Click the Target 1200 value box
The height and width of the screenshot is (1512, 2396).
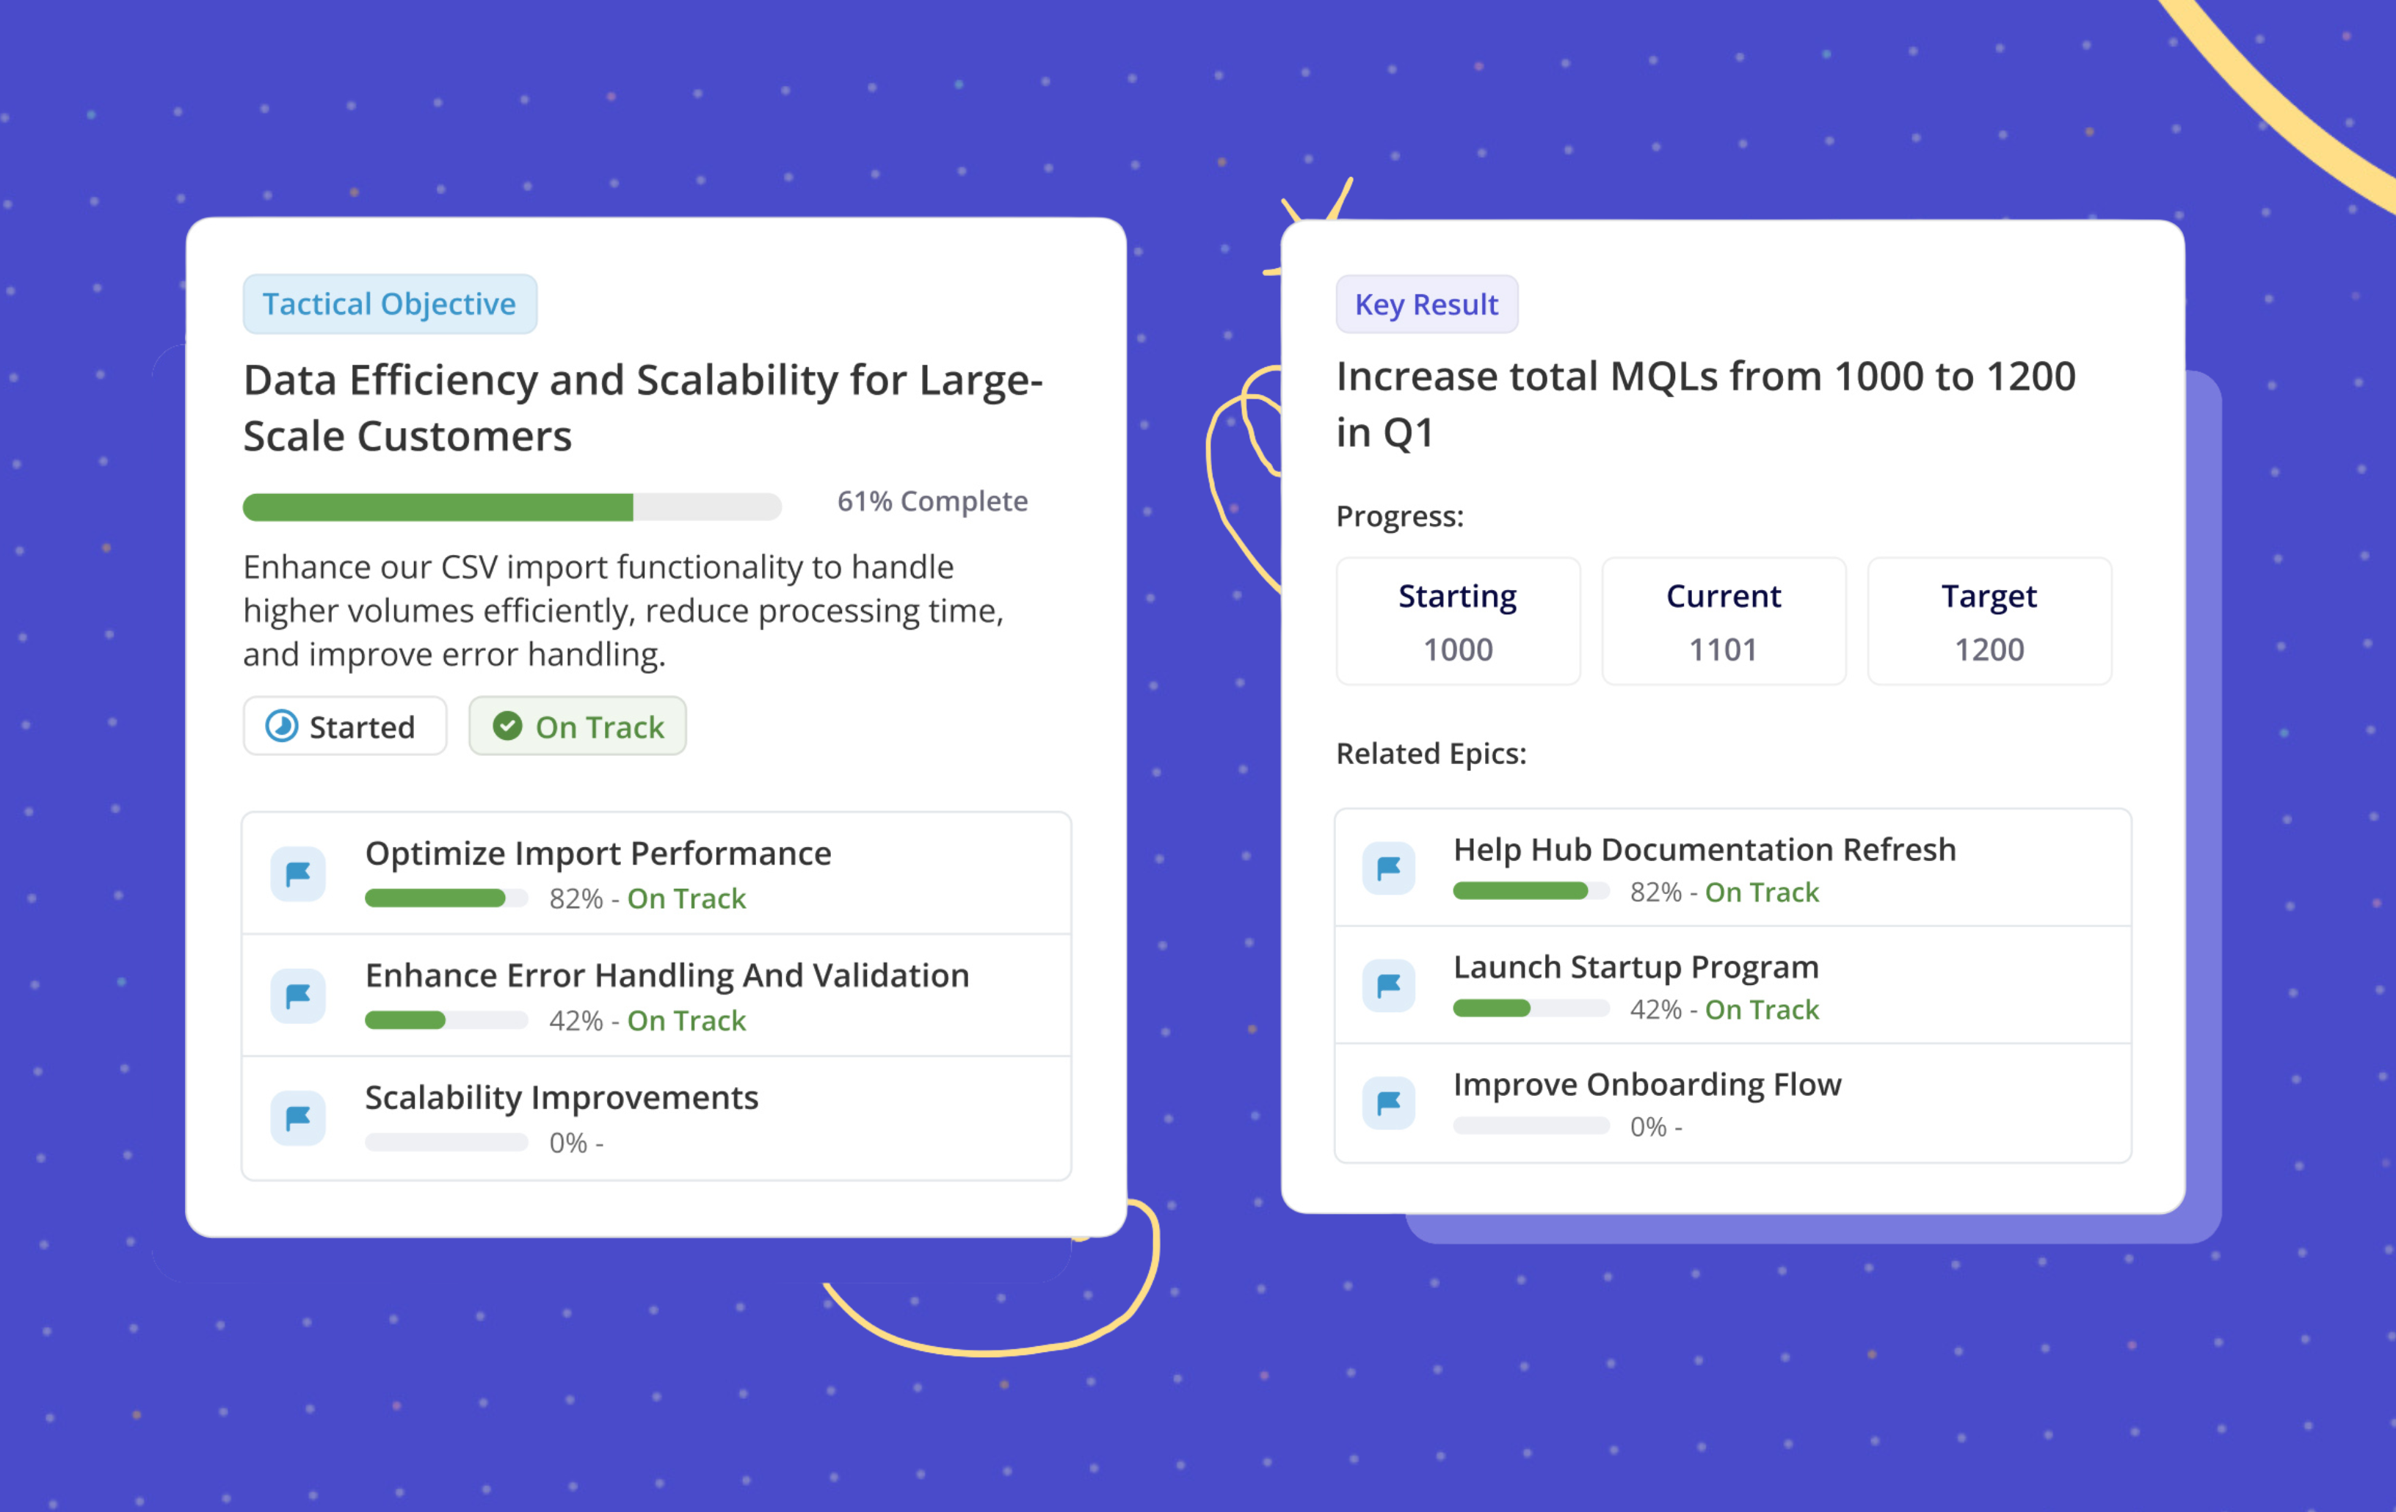tap(1989, 621)
